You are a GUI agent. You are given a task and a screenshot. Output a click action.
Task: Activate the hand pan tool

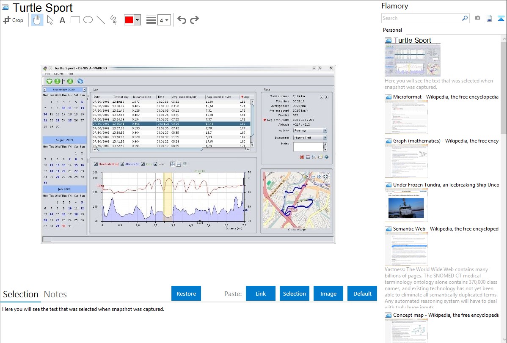pos(37,20)
